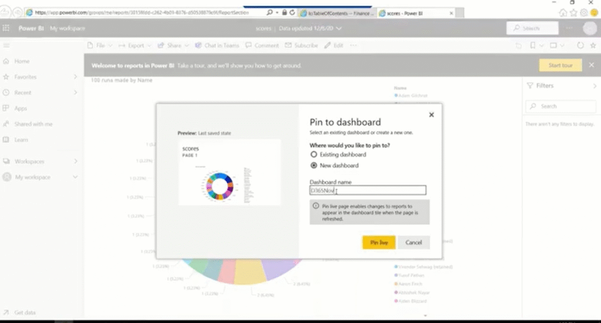Expand the Workspaces sidebar chevron
This screenshot has height=323, width=601.
[x=76, y=161]
